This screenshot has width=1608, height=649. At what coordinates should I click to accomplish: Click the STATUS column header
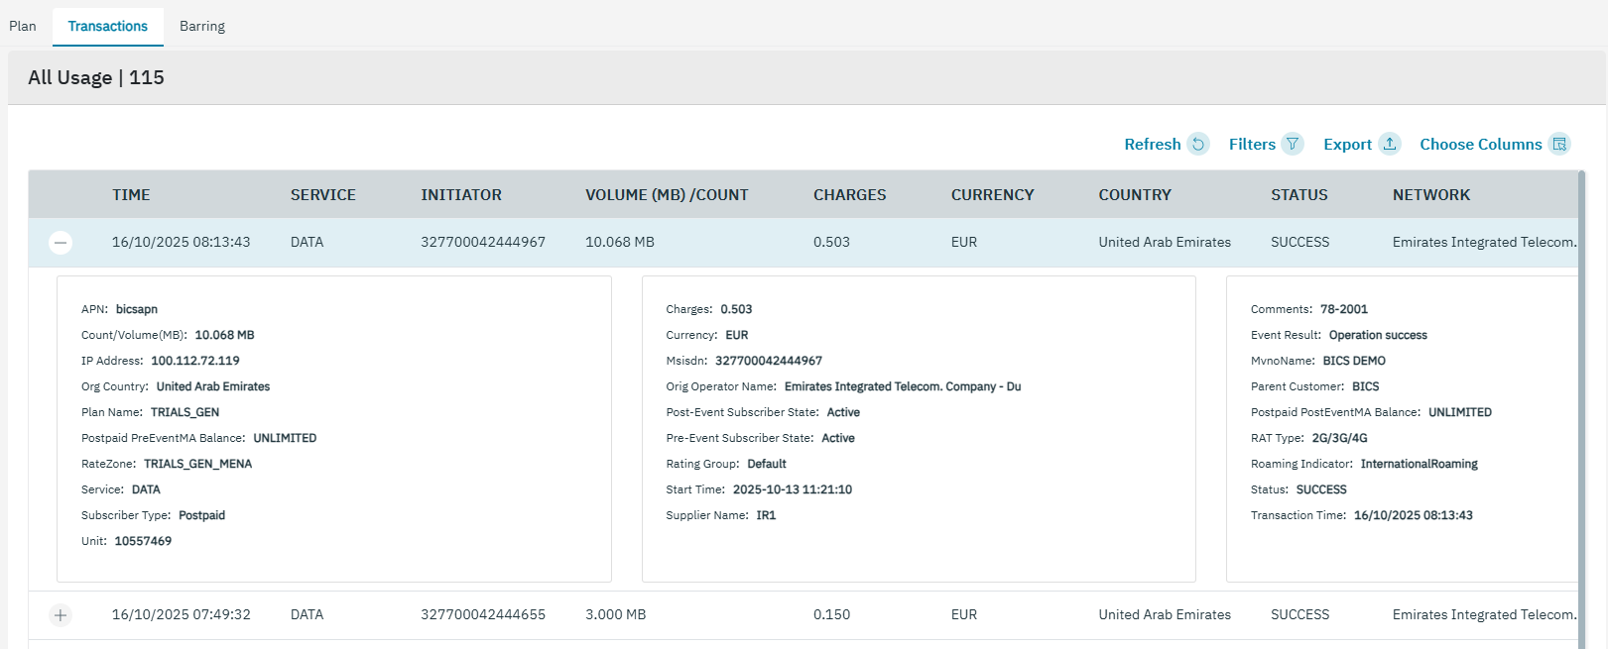[x=1299, y=195]
